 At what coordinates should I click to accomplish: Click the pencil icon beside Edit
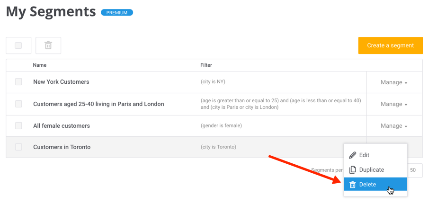click(352, 155)
